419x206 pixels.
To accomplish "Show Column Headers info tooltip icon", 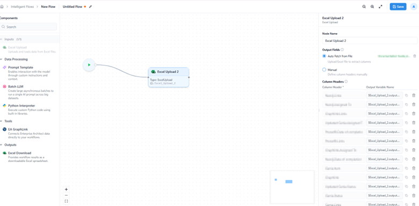I will (346, 82).
